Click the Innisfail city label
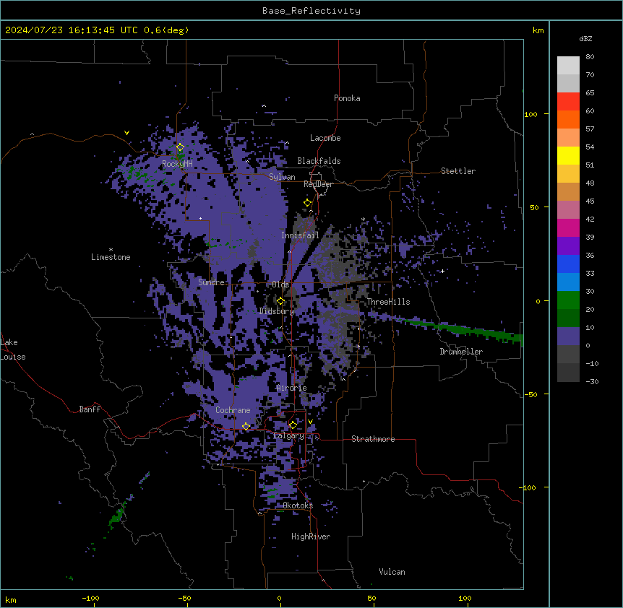Viewport: 623px width, 608px height. point(300,235)
